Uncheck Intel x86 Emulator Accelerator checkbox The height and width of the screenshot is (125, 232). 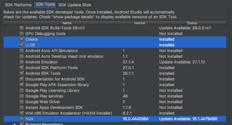pos(21,113)
